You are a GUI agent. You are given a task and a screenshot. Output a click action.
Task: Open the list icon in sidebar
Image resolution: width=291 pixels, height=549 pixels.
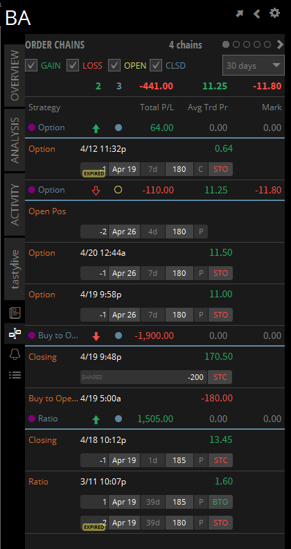click(x=15, y=375)
